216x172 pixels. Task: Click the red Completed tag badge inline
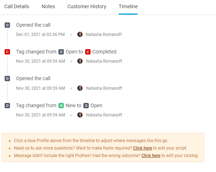[x=88, y=52]
